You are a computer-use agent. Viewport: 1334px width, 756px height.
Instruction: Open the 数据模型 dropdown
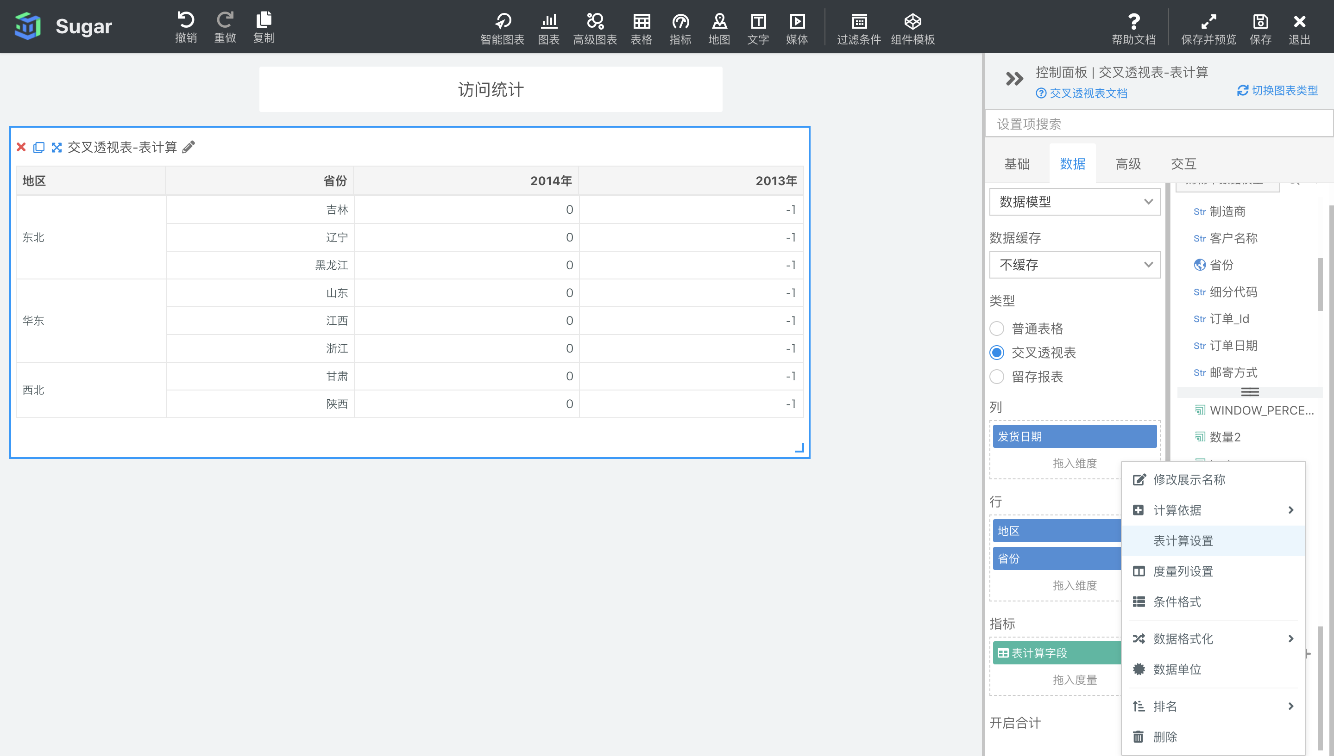[x=1074, y=201]
